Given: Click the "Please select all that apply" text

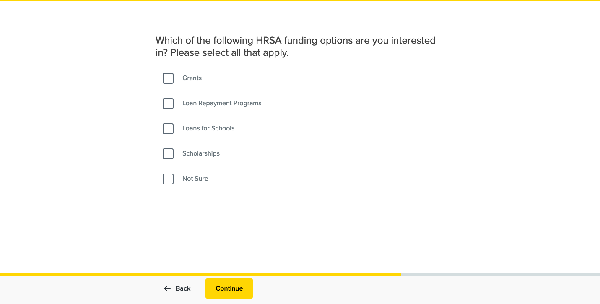Looking at the screenshot, I should coord(229,53).
